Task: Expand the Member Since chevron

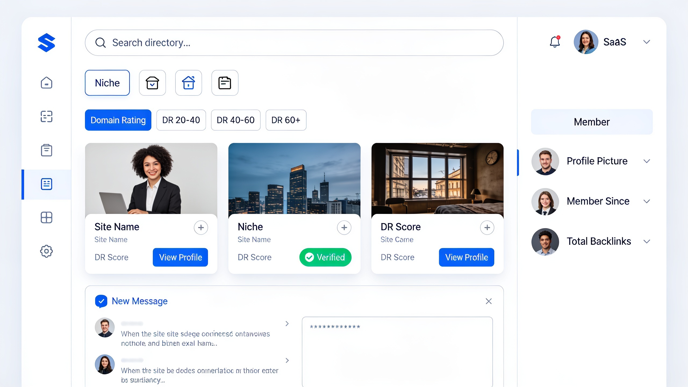Action: pyautogui.click(x=647, y=201)
